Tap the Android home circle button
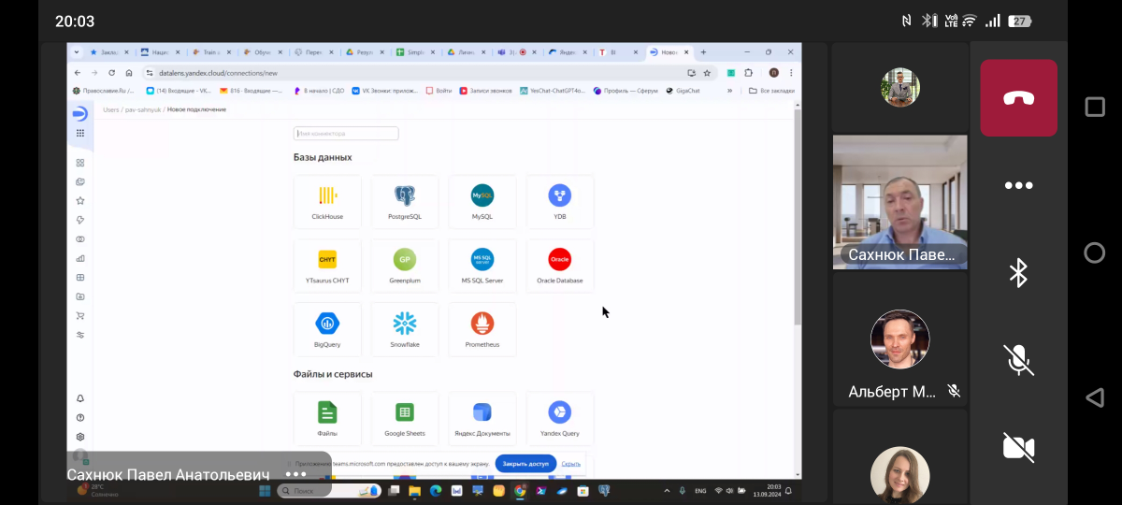 (1095, 252)
